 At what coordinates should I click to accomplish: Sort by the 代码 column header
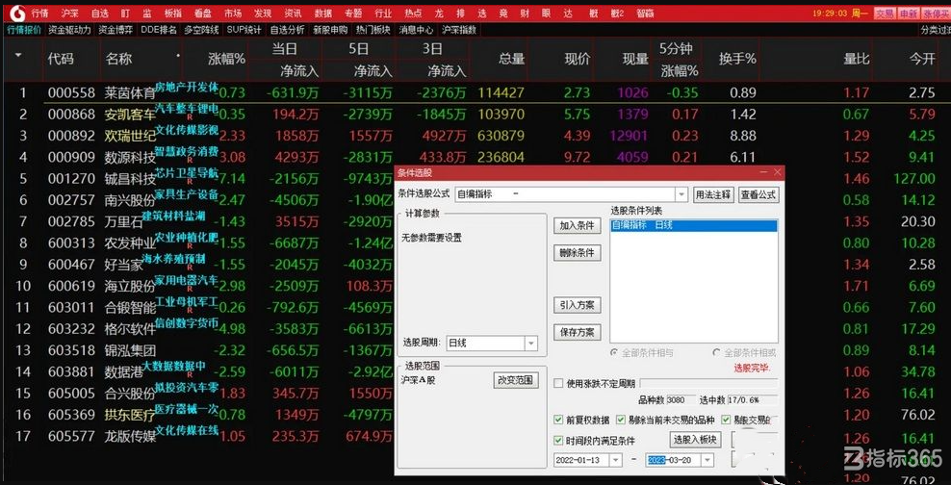(x=61, y=59)
